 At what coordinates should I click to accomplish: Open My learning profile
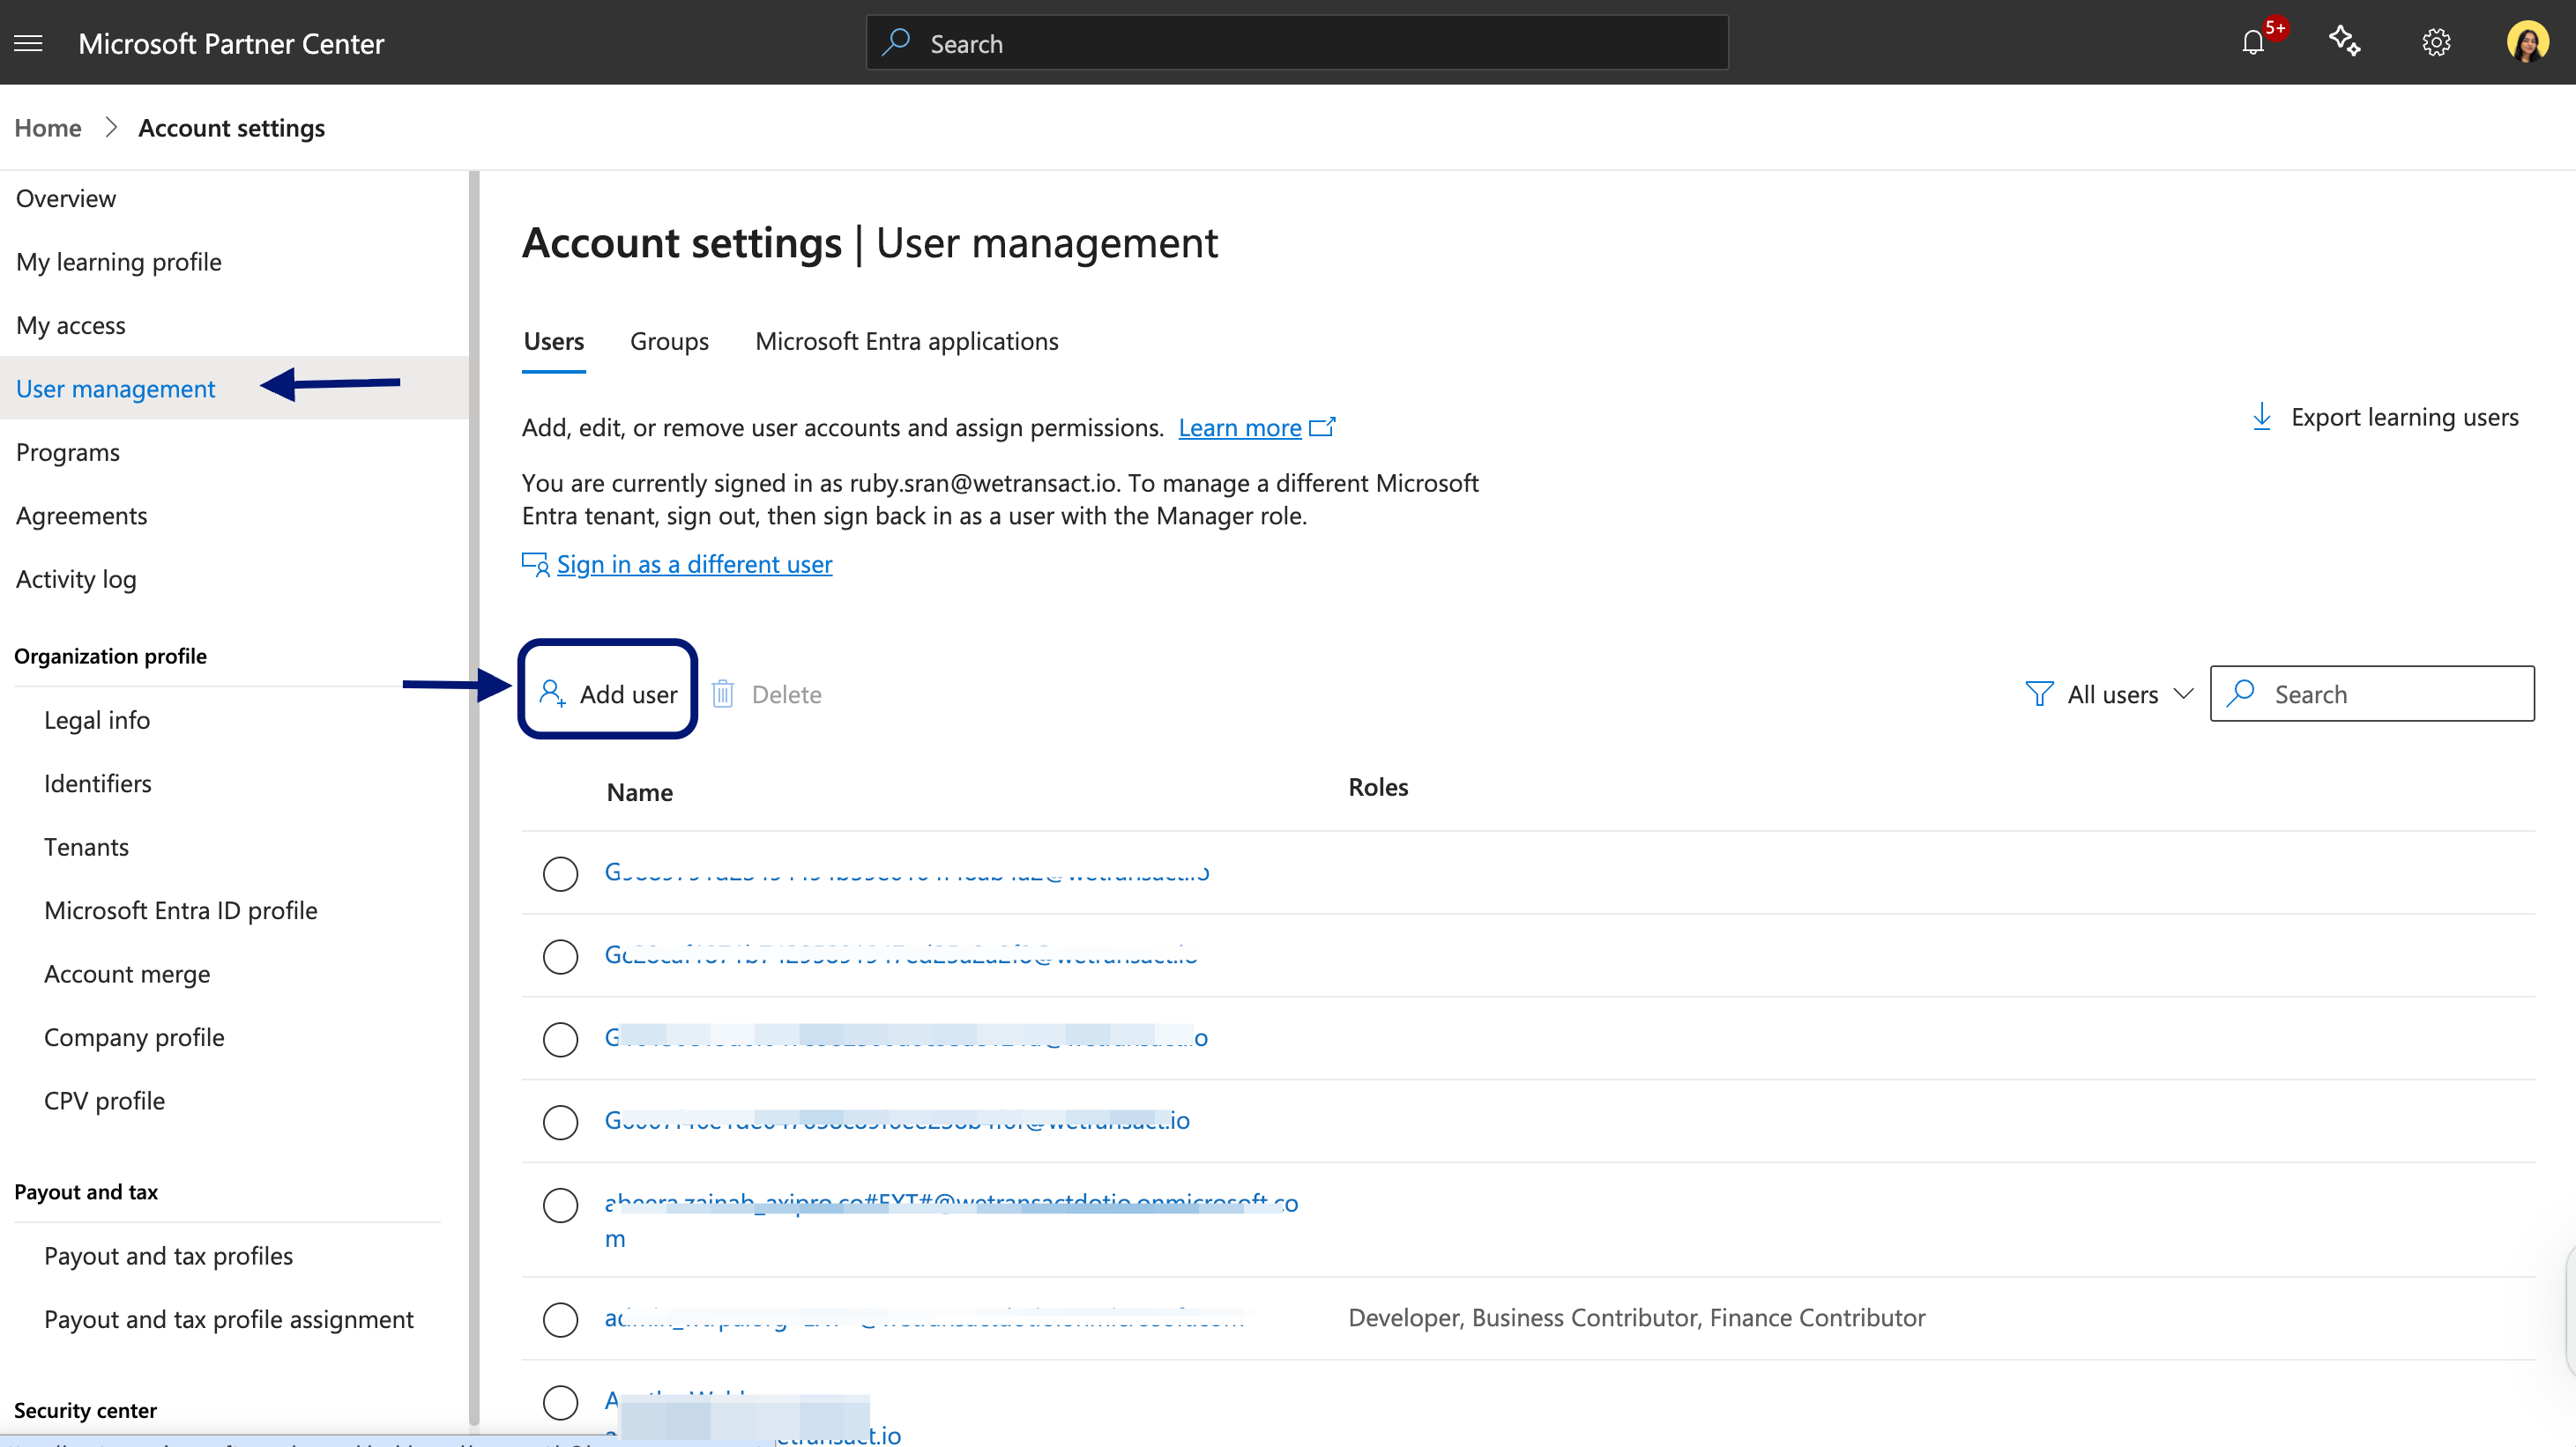coord(119,262)
